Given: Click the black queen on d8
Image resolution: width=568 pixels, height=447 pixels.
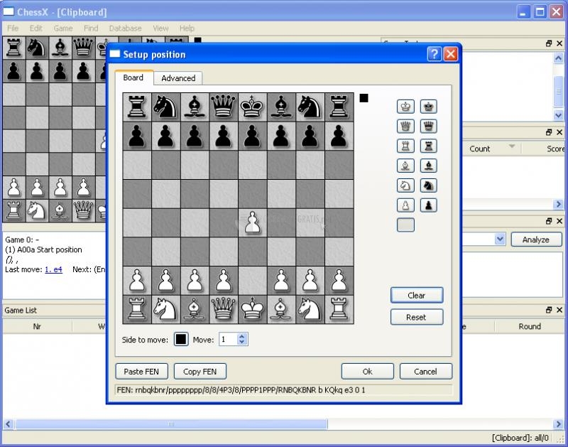Looking at the screenshot, I should [x=224, y=107].
